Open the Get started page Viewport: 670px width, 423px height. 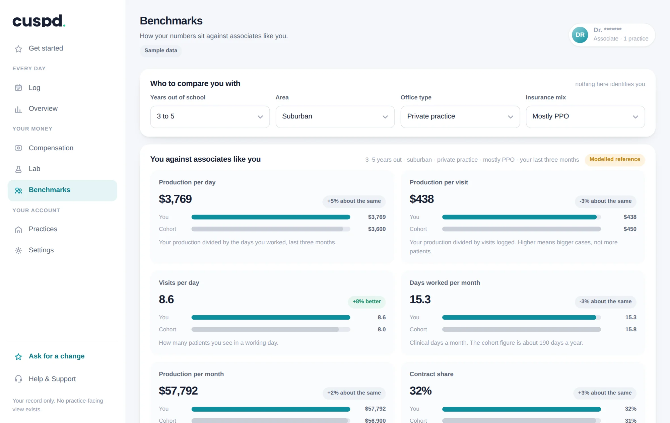pos(62,49)
